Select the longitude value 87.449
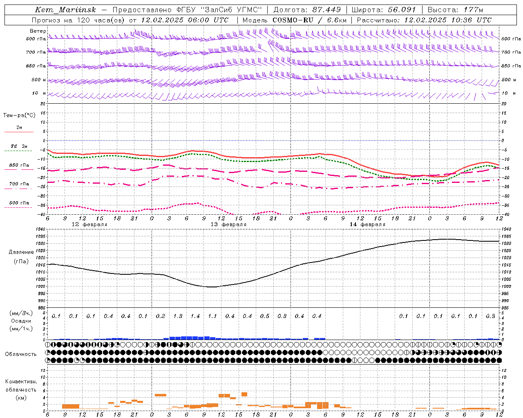Image resolution: width=523 pixels, height=418 pixels. click(x=327, y=10)
